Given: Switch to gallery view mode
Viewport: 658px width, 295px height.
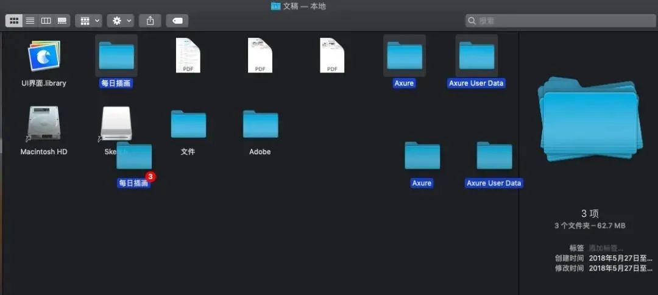Looking at the screenshot, I should 62,21.
